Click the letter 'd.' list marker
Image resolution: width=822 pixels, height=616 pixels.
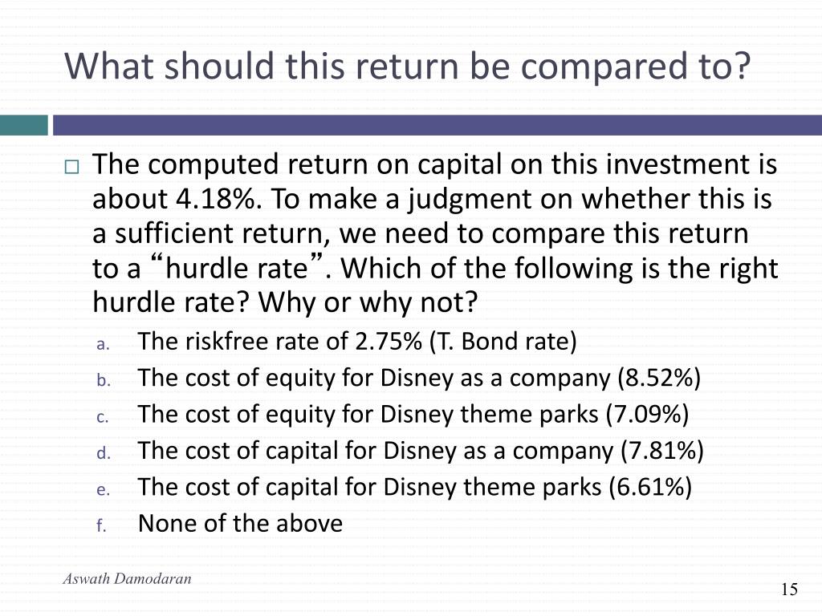104,452
